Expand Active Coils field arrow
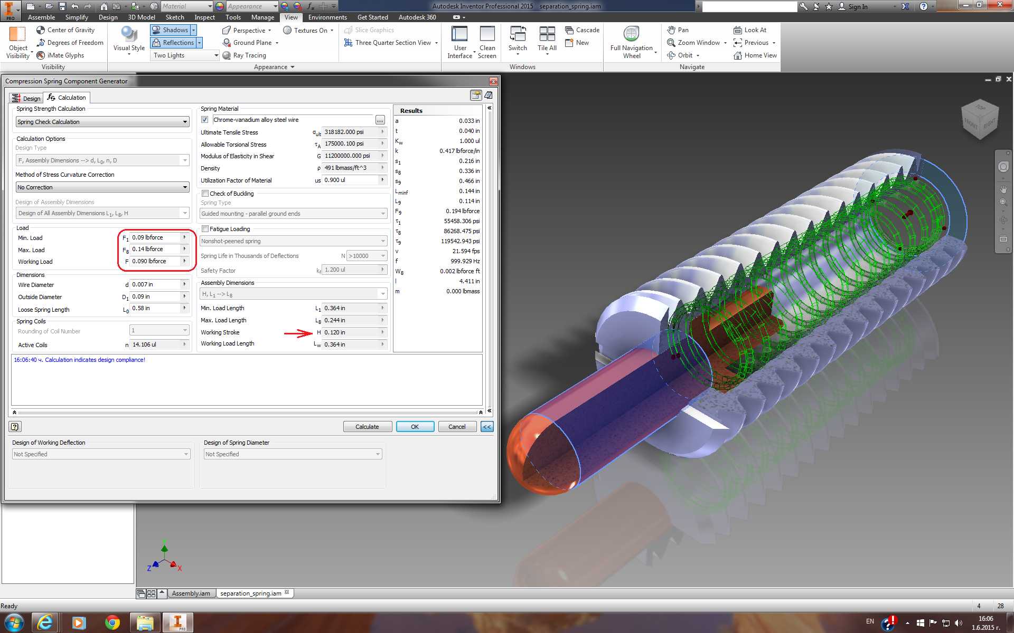The image size is (1014, 633). coord(184,344)
